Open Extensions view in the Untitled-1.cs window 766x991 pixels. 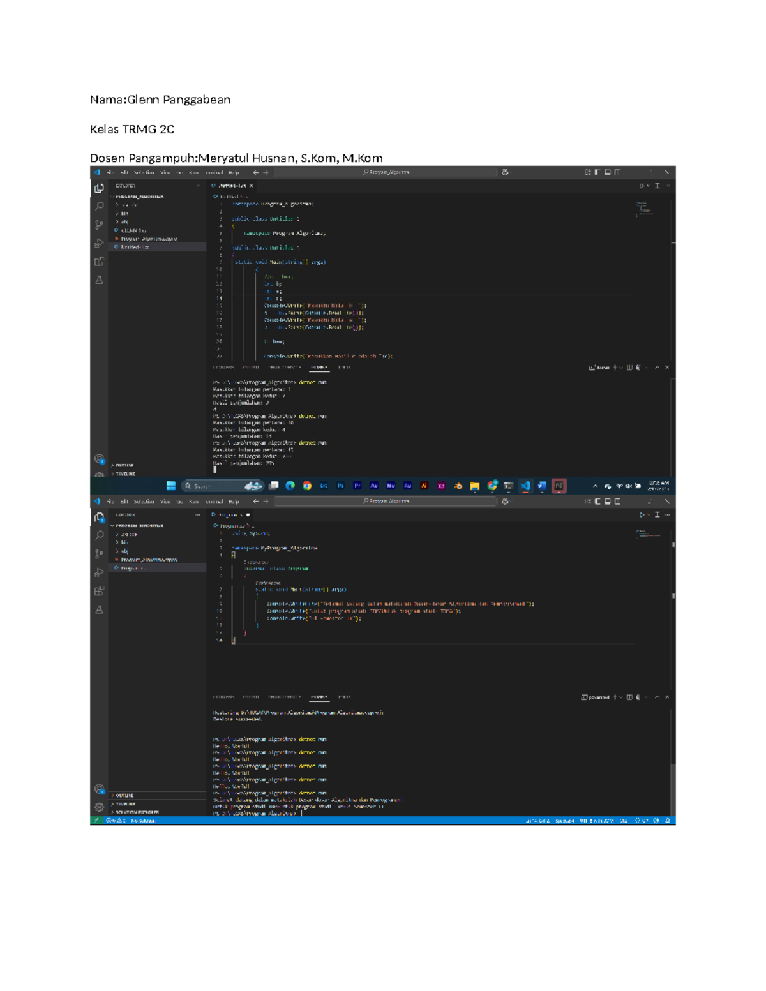99,262
